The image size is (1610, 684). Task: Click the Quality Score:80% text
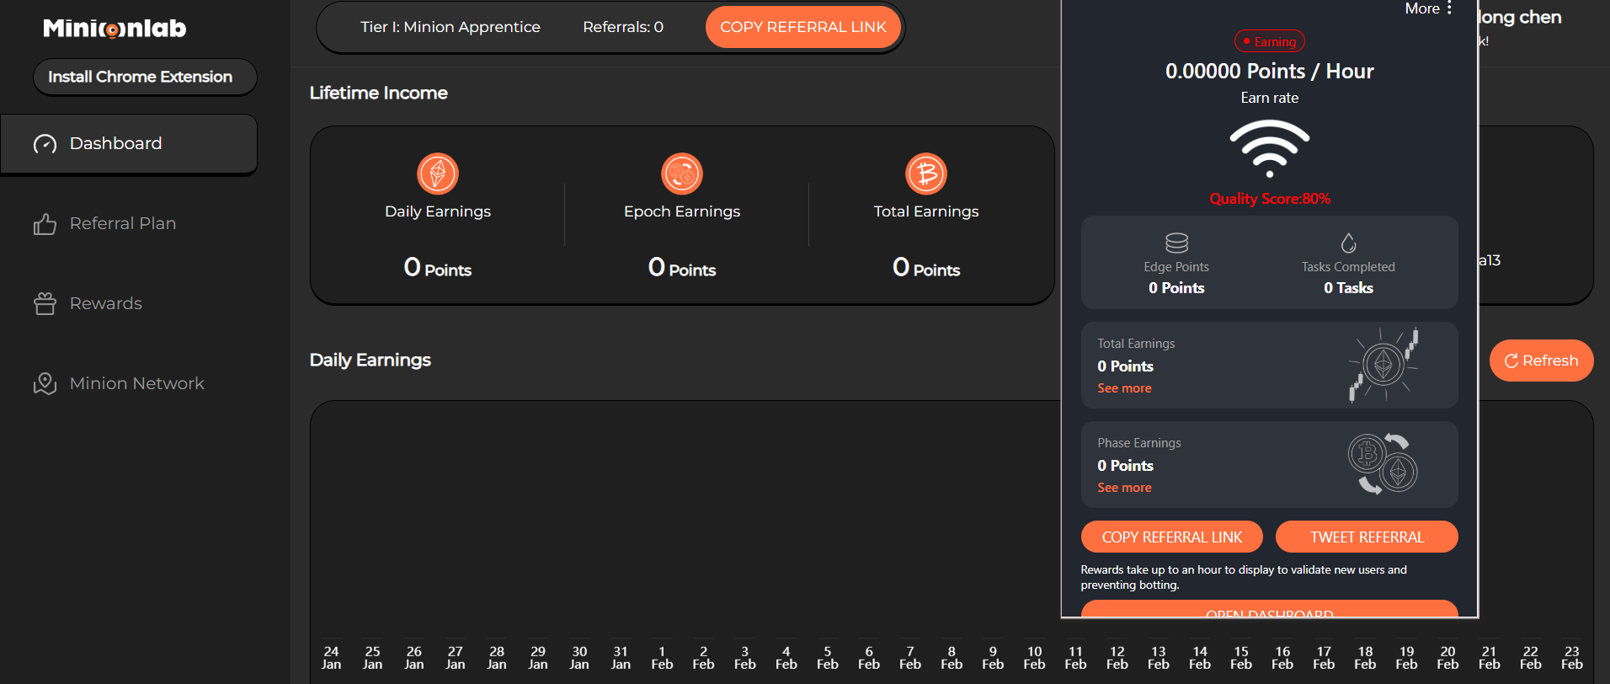pos(1270,199)
